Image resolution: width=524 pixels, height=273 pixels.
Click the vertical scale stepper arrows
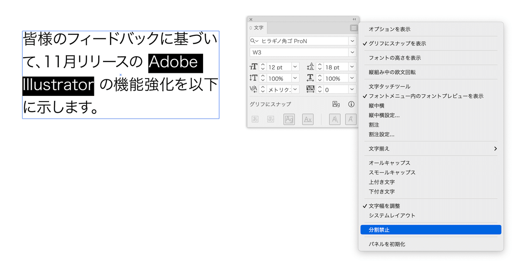coord(263,78)
